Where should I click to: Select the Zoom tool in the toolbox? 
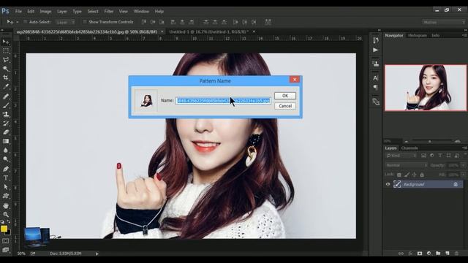pos(6,214)
